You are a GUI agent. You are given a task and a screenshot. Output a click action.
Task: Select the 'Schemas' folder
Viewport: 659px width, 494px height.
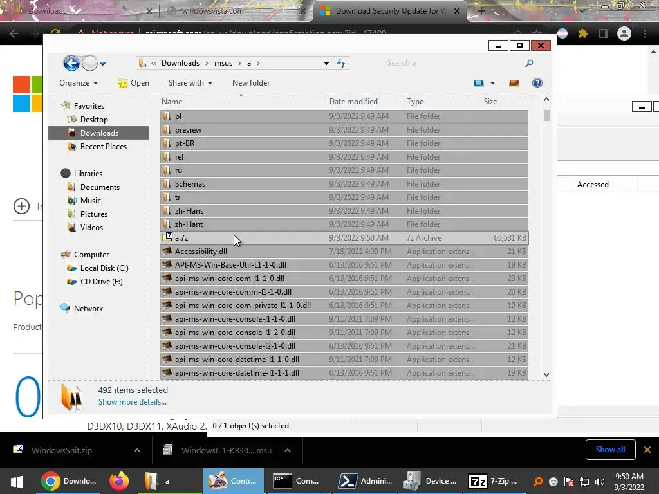344,183
